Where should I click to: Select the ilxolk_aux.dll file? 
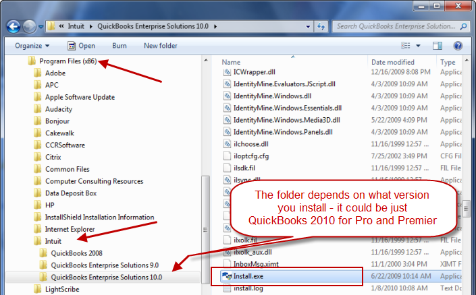pyautogui.click(x=253, y=253)
